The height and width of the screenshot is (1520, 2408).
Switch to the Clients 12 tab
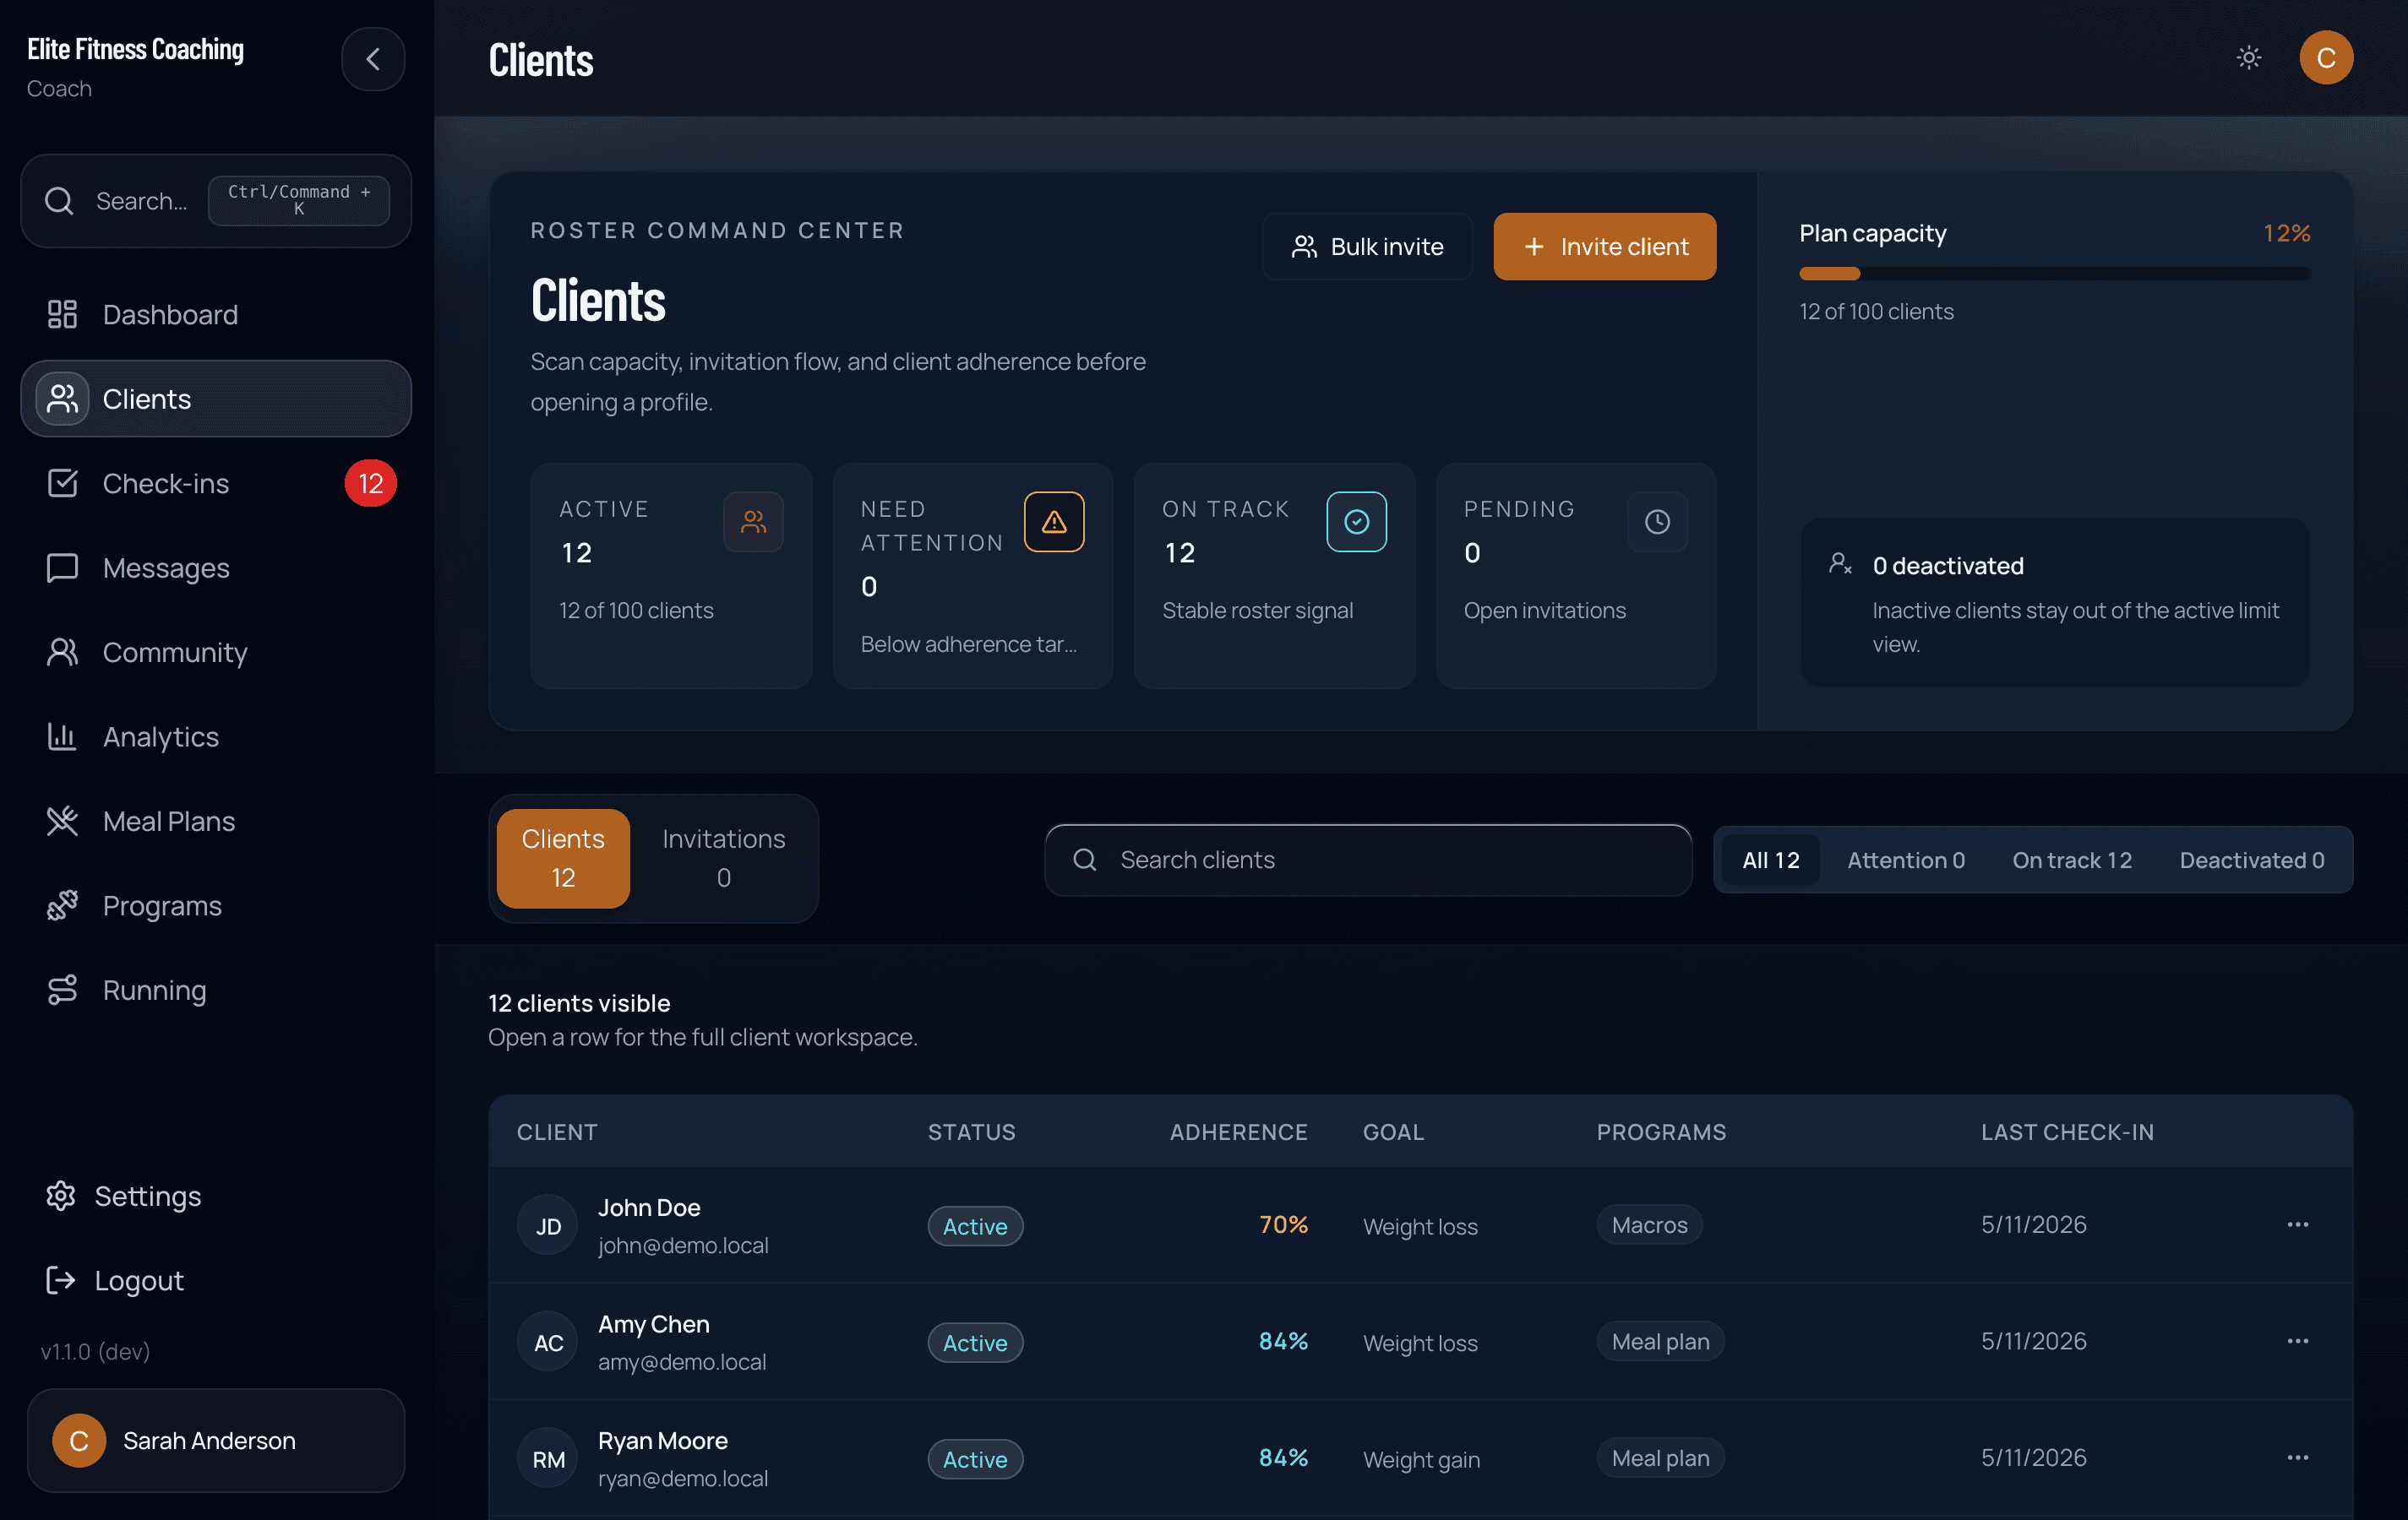coord(563,859)
